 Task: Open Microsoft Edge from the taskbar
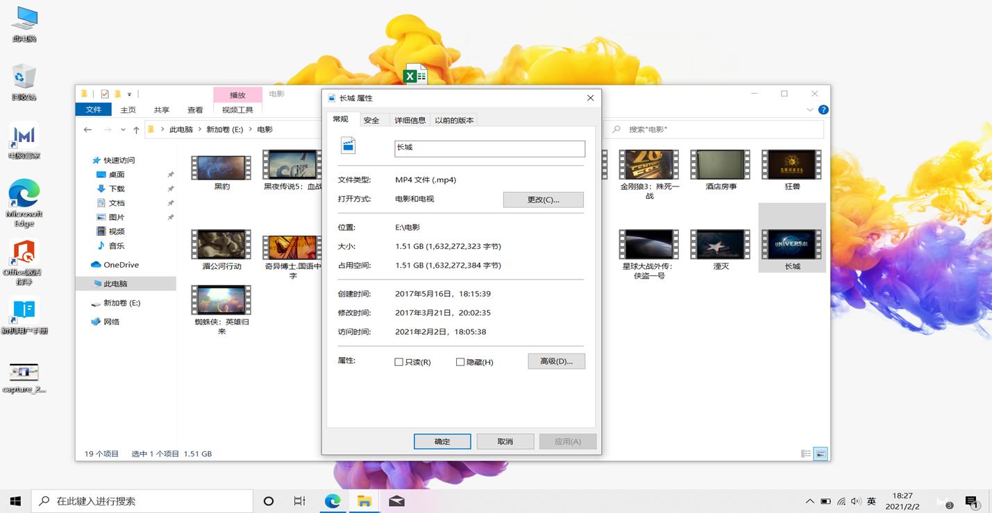pyautogui.click(x=333, y=501)
